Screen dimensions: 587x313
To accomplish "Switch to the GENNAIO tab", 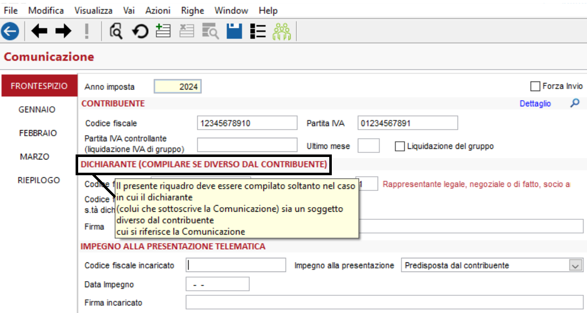I will point(37,109).
